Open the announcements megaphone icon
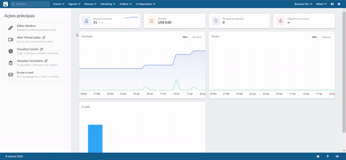The width and height of the screenshot is (346, 160). pos(332,4)
